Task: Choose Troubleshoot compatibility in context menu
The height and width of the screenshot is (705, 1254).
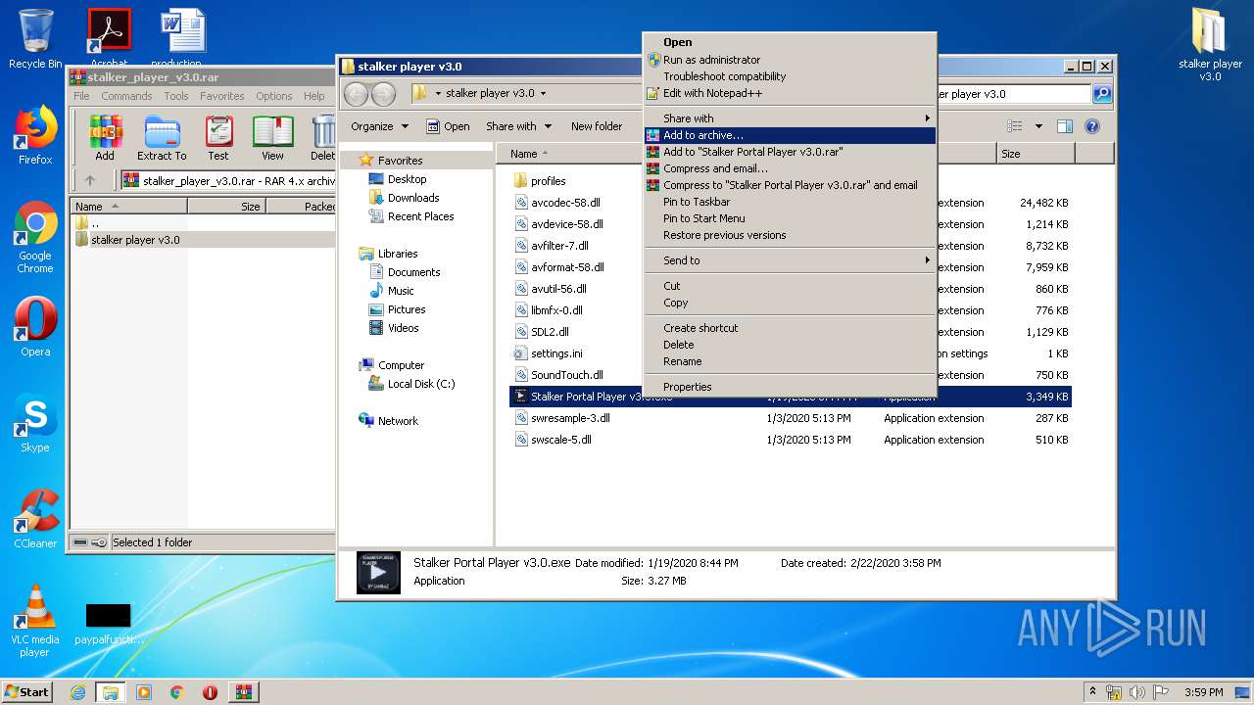Action: coord(790,76)
